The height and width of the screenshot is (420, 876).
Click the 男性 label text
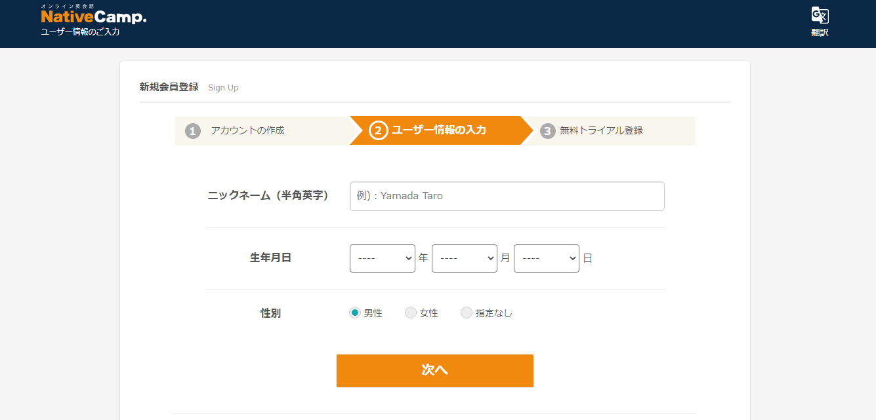[373, 313]
